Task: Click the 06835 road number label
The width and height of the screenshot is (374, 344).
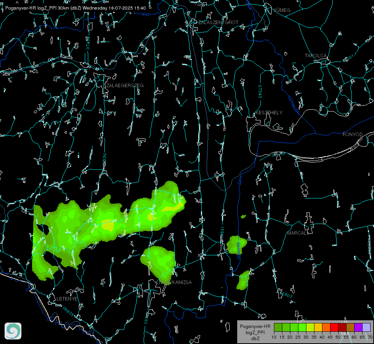Action: (x=68, y=312)
